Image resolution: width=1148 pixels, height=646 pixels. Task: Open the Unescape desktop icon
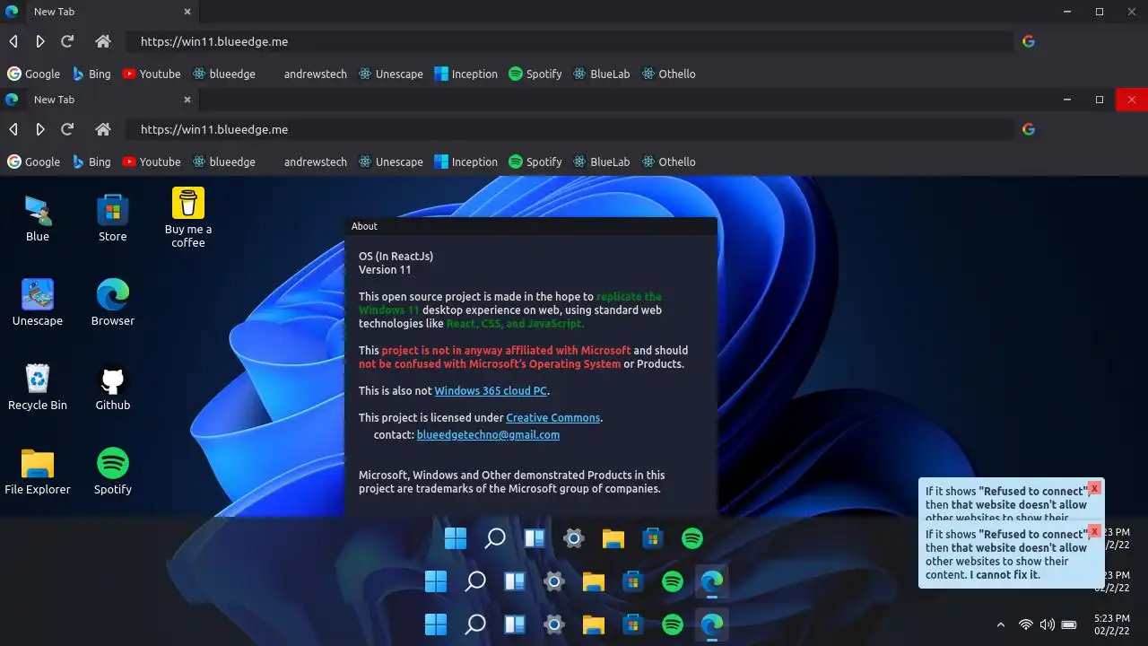tap(38, 302)
